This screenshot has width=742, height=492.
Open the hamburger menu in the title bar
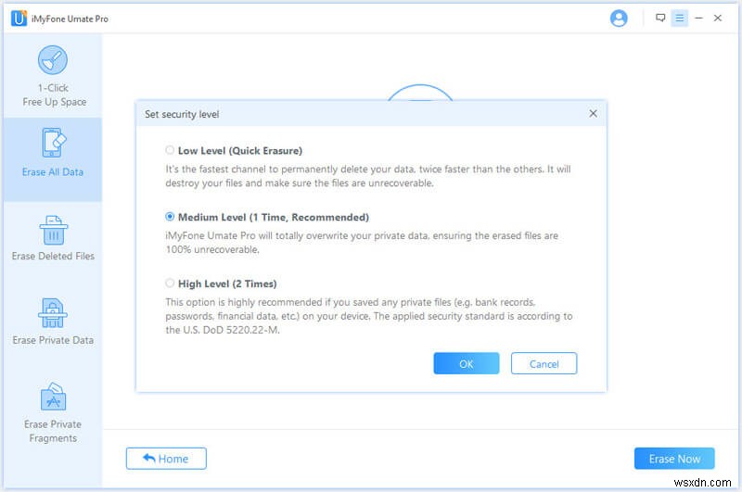click(x=680, y=19)
